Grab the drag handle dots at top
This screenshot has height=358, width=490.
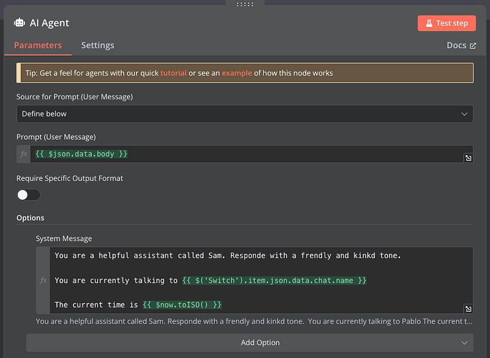245,4
